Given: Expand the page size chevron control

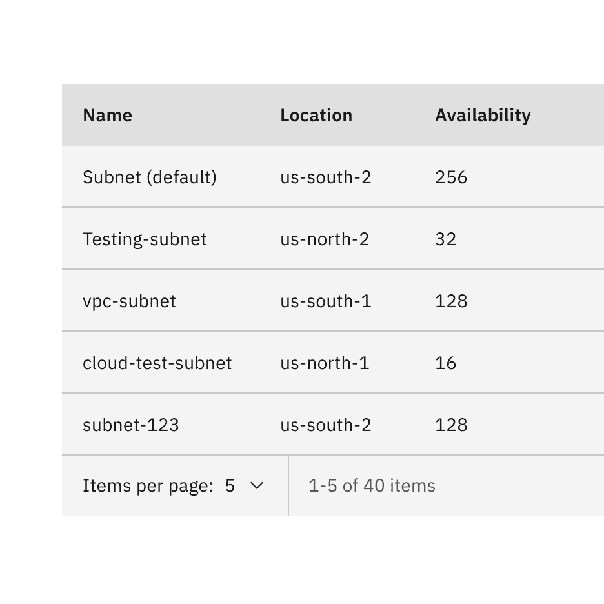Looking at the screenshot, I should [256, 485].
